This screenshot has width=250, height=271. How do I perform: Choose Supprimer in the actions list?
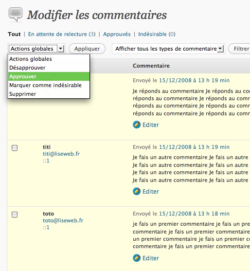click(x=49, y=94)
